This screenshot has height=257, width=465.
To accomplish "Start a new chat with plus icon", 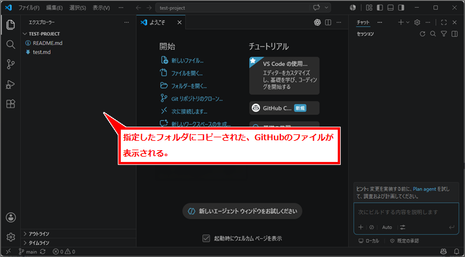I will coord(400,22).
